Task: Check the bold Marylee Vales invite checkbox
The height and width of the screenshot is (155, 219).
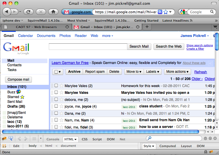Action: point(56,92)
